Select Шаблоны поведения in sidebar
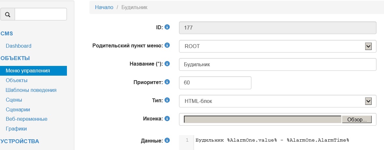The height and width of the screenshot is (150, 384). click(31, 90)
